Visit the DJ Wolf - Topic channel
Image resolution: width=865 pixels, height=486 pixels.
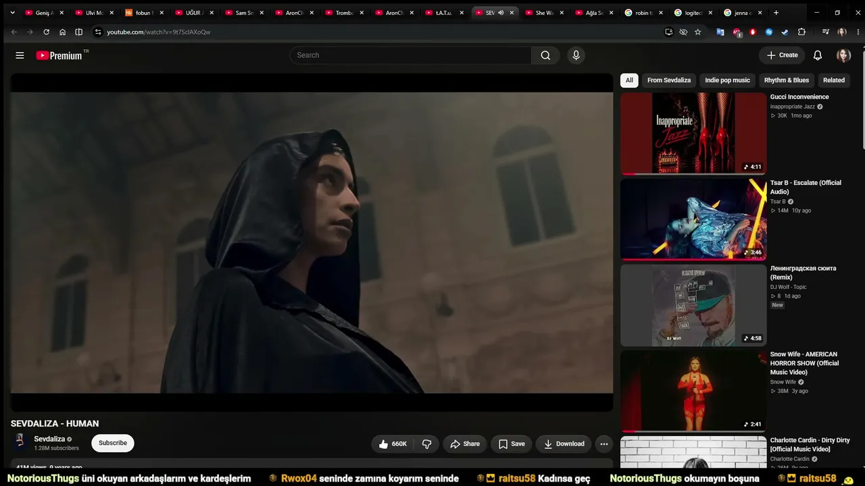pos(789,287)
